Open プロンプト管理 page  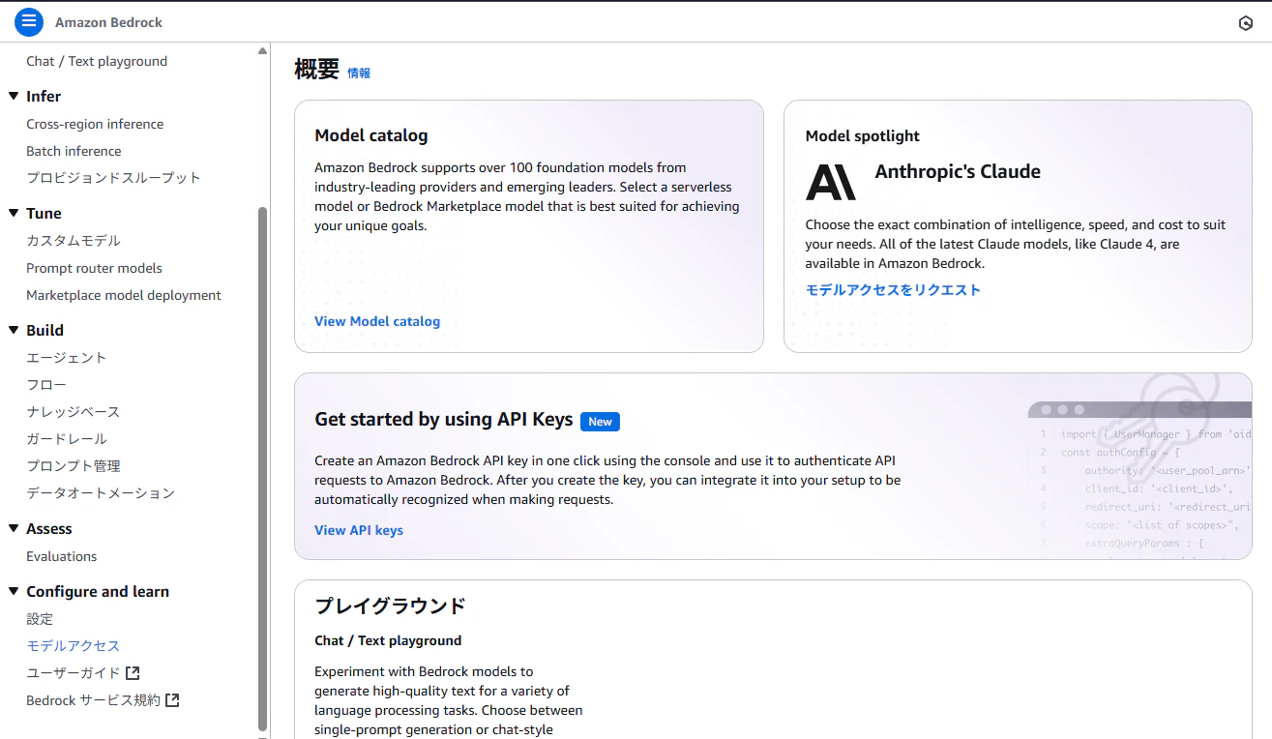coord(74,465)
